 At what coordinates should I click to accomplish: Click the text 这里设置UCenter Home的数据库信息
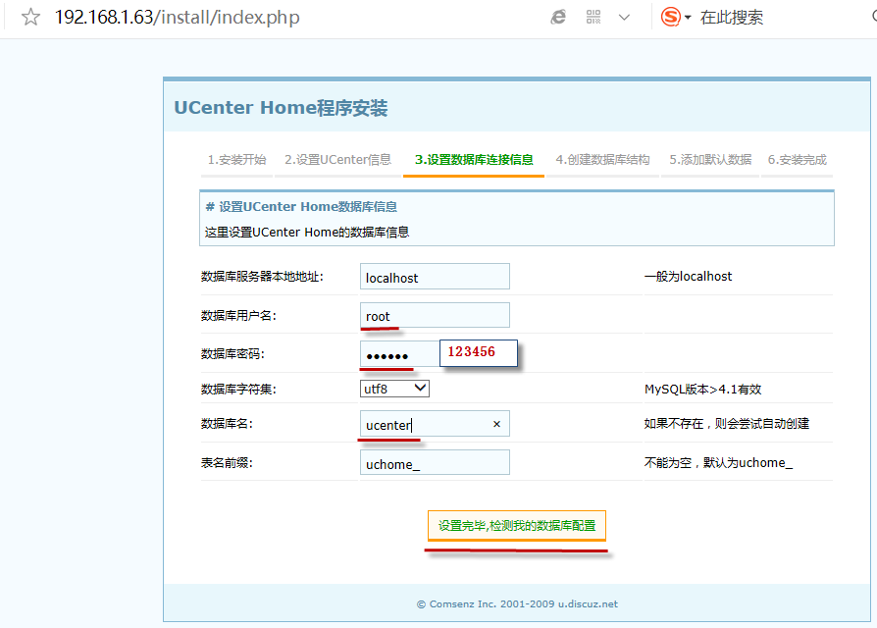click(x=307, y=233)
